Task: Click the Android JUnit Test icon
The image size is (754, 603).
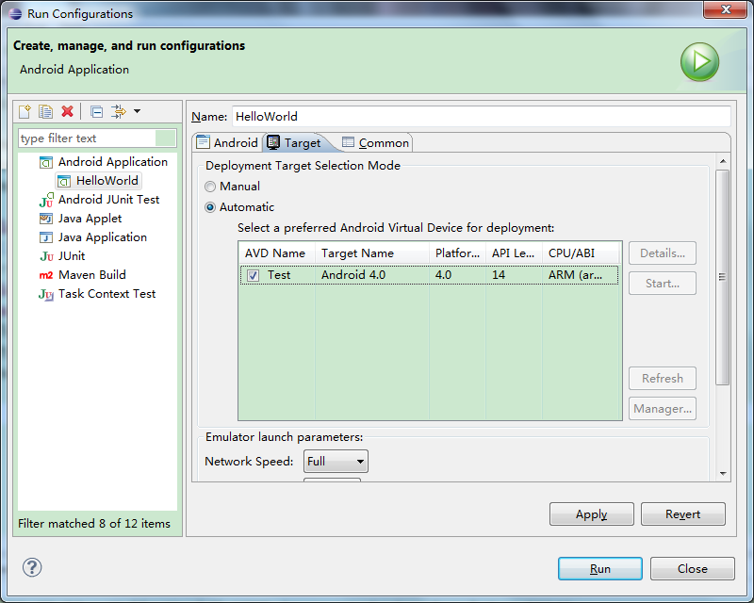Action: [46, 200]
